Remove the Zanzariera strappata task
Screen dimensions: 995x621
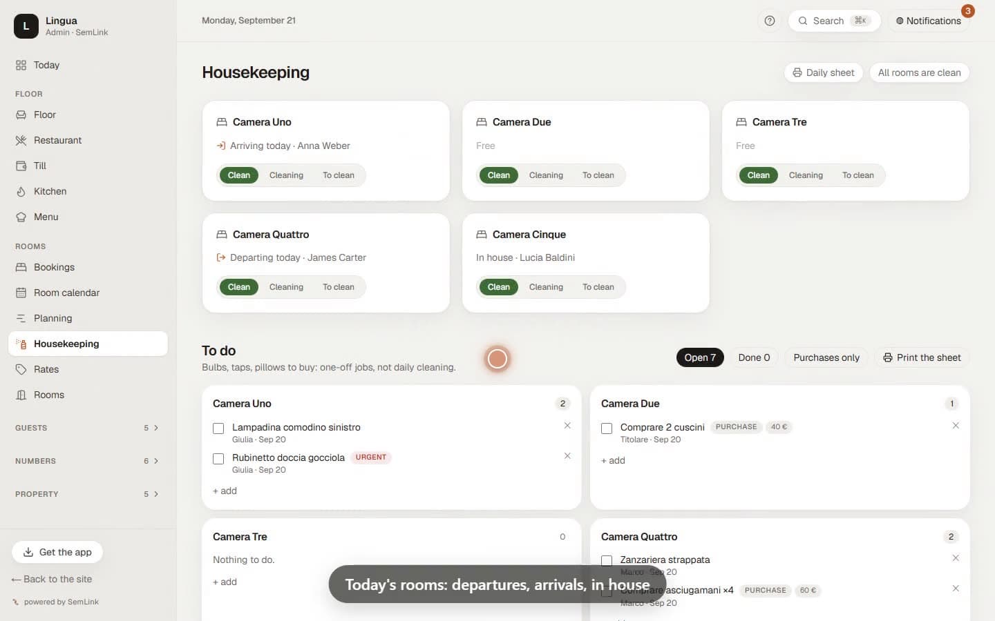(956, 558)
